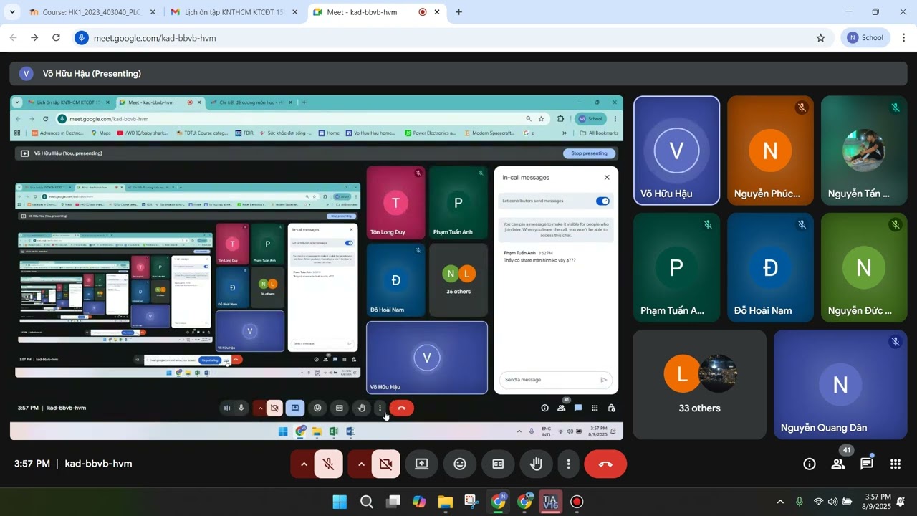Open Snipping Tool from the taskbar
This screenshot has height=516, width=917.
click(471, 502)
